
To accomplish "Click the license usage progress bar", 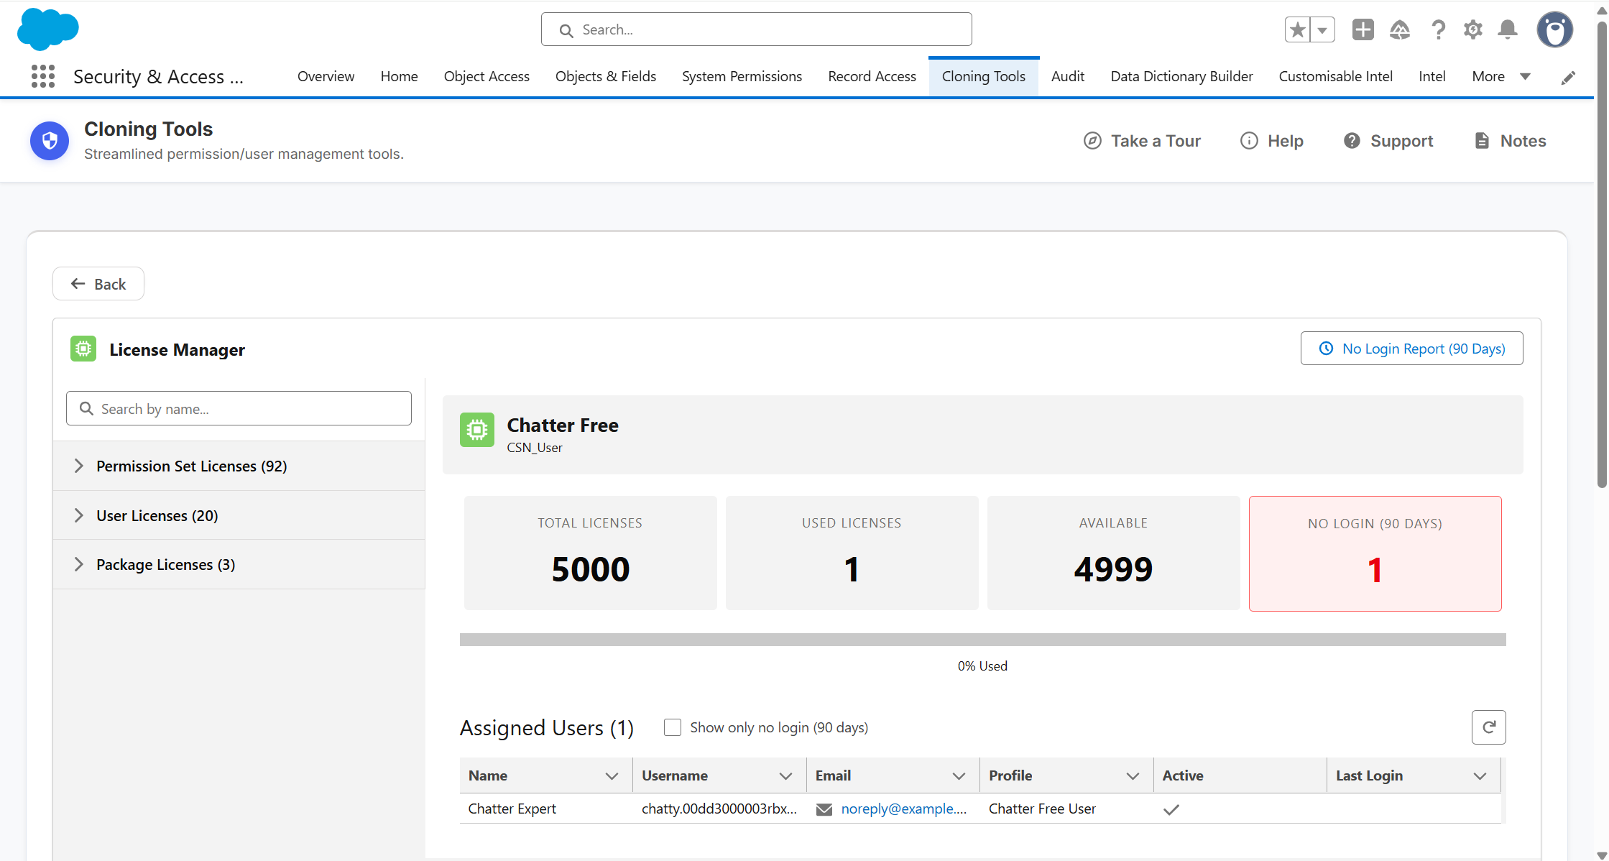I will [982, 640].
